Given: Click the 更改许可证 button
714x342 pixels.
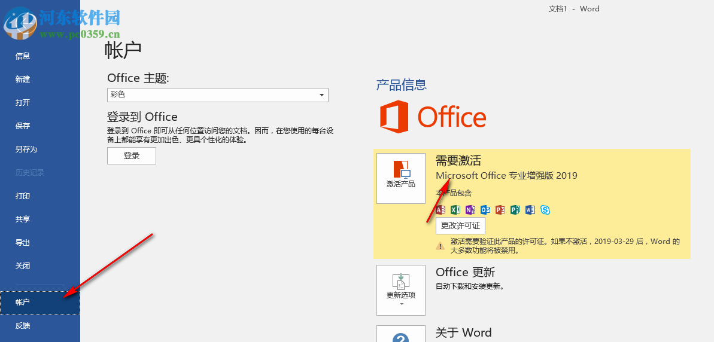Looking at the screenshot, I should tap(460, 225).
